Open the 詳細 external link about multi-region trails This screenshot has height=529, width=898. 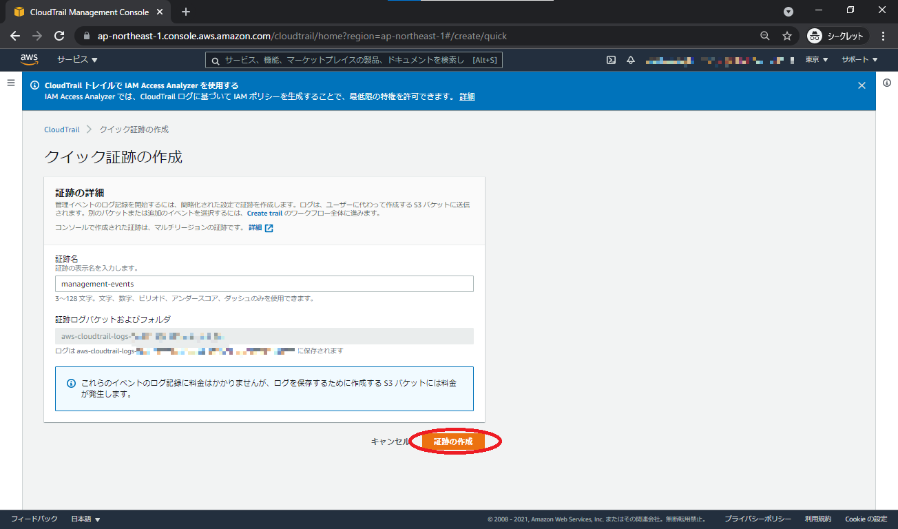click(x=261, y=228)
